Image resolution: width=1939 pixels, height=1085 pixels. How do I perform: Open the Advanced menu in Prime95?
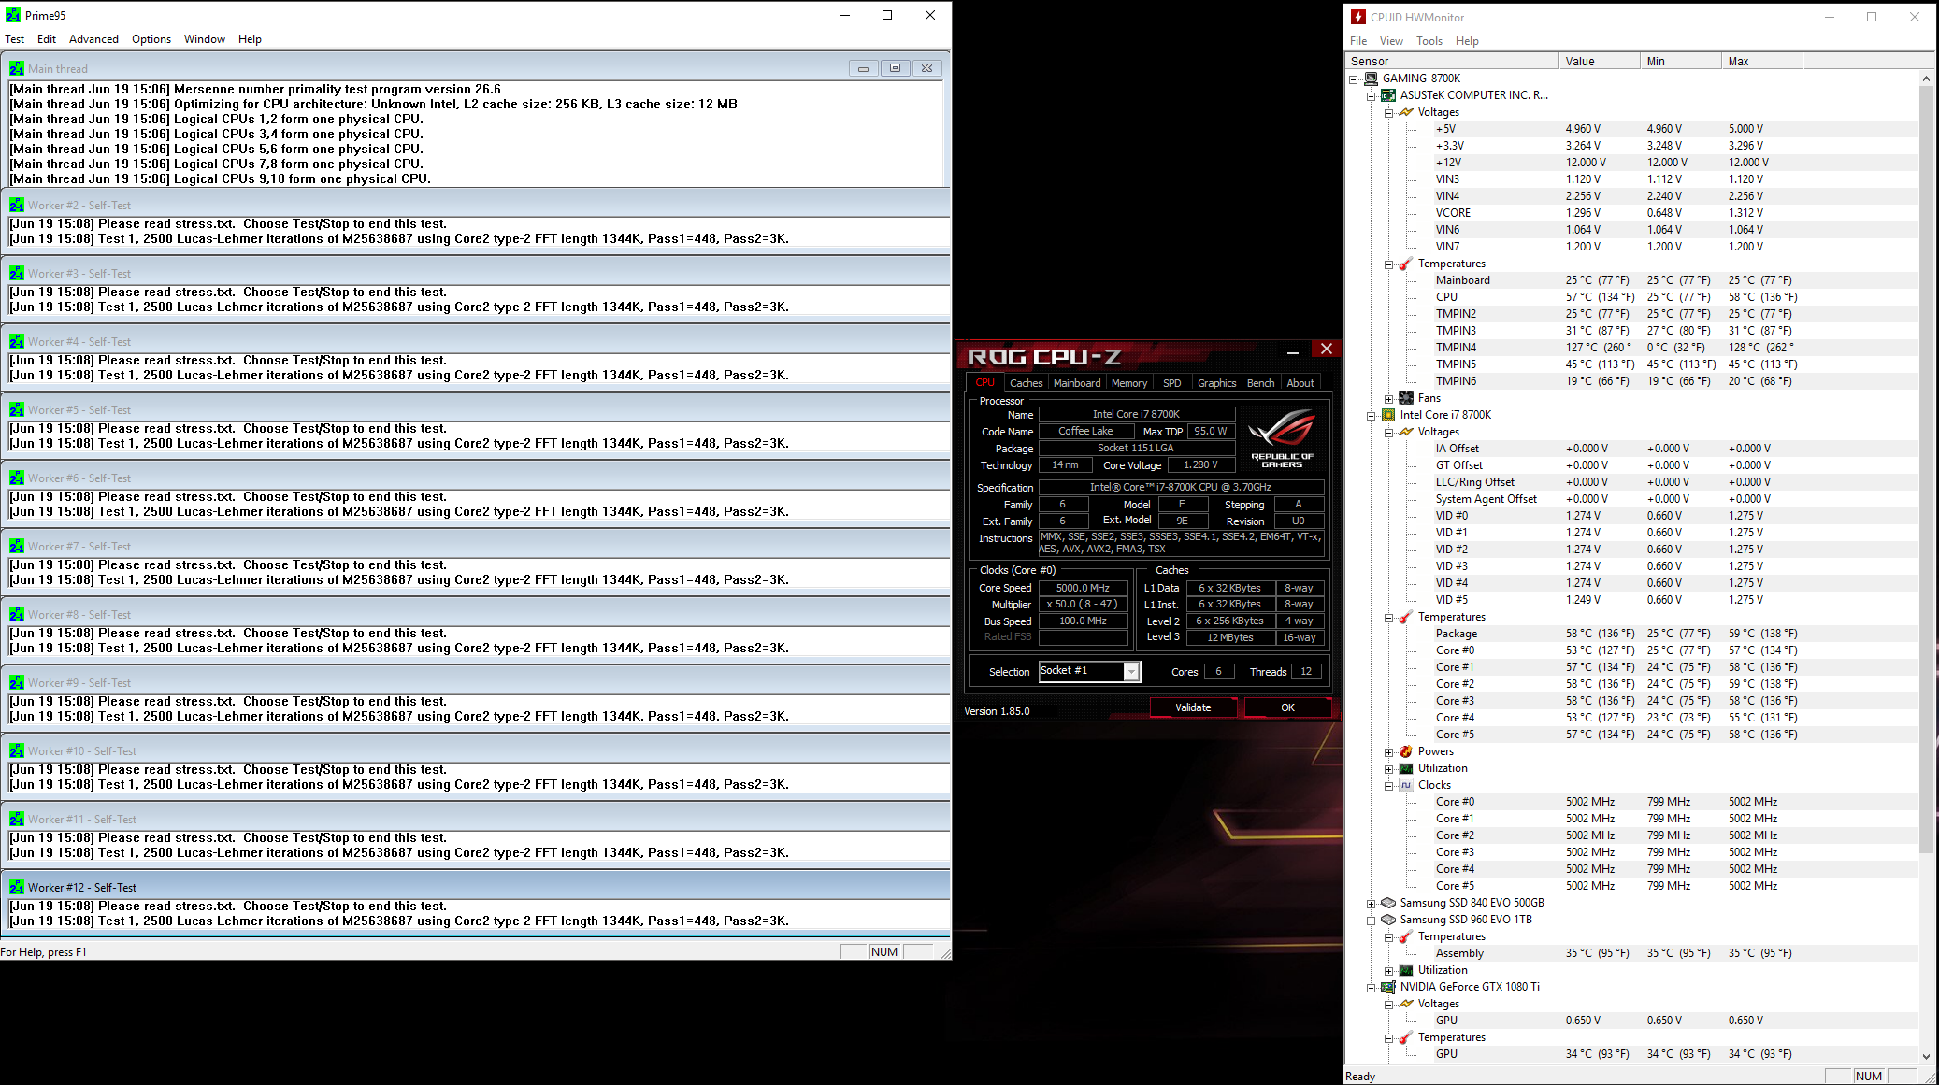point(93,39)
